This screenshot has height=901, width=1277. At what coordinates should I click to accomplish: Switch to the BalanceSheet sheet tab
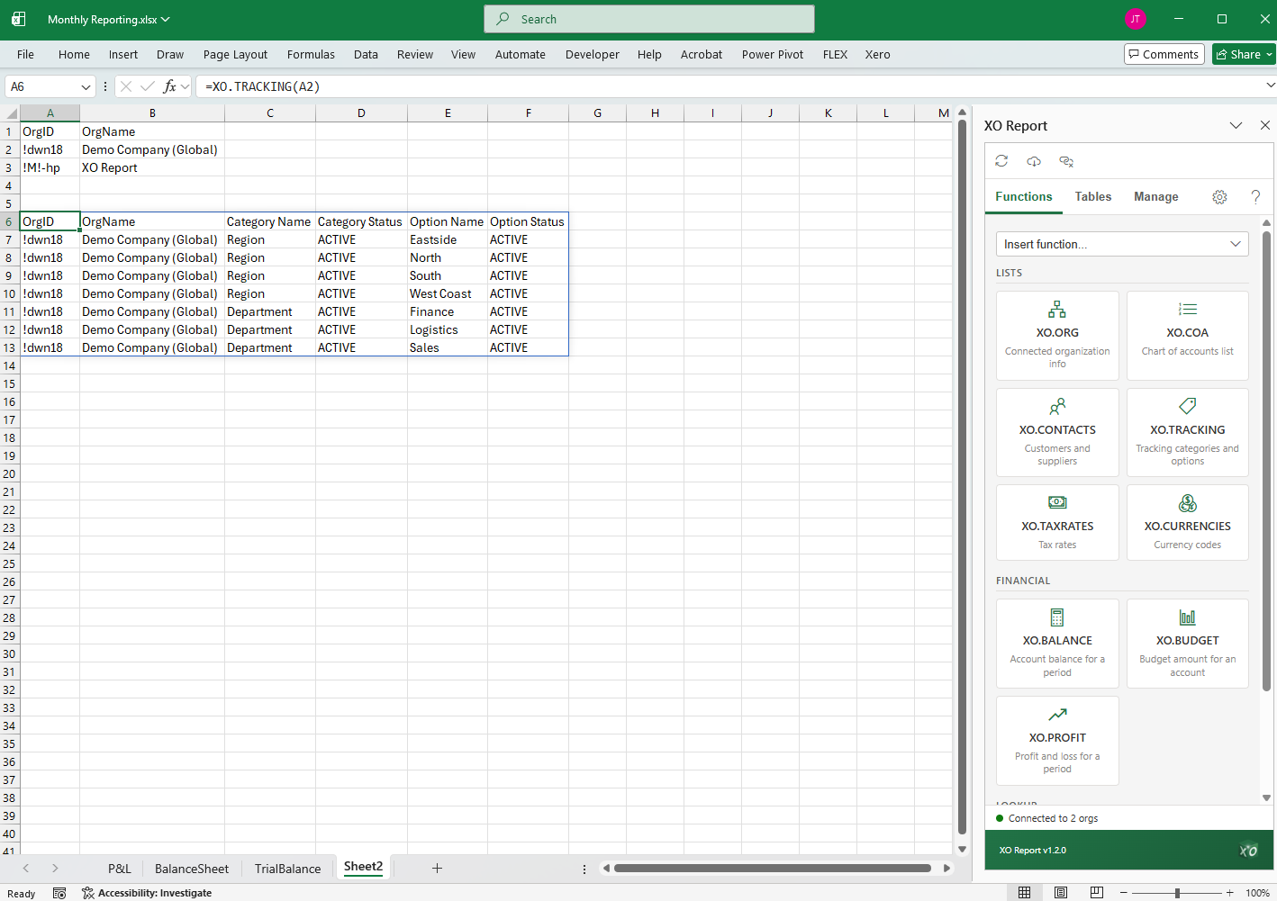click(192, 869)
